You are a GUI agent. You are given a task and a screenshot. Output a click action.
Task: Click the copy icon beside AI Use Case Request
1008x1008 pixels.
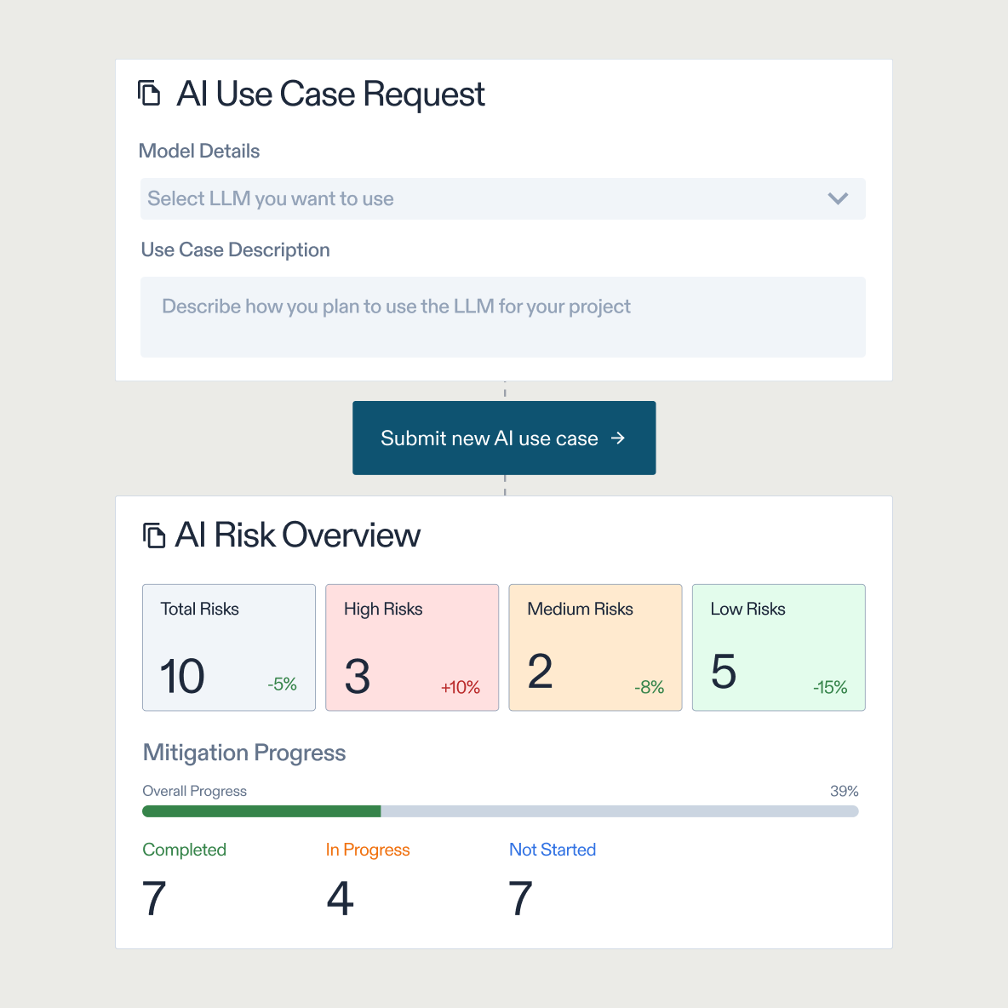[150, 93]
